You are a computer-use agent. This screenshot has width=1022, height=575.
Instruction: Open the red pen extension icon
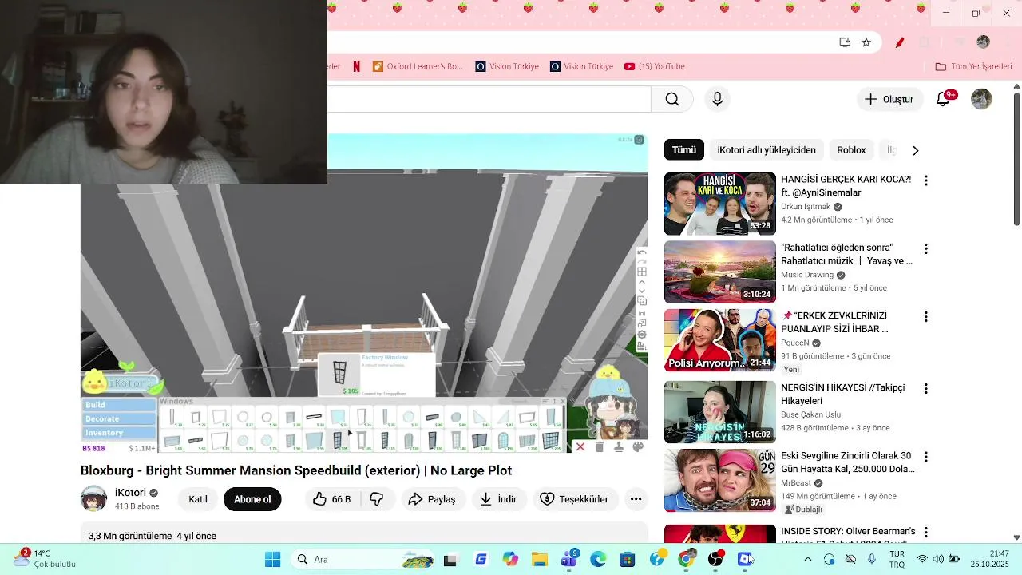pos(900,42)
